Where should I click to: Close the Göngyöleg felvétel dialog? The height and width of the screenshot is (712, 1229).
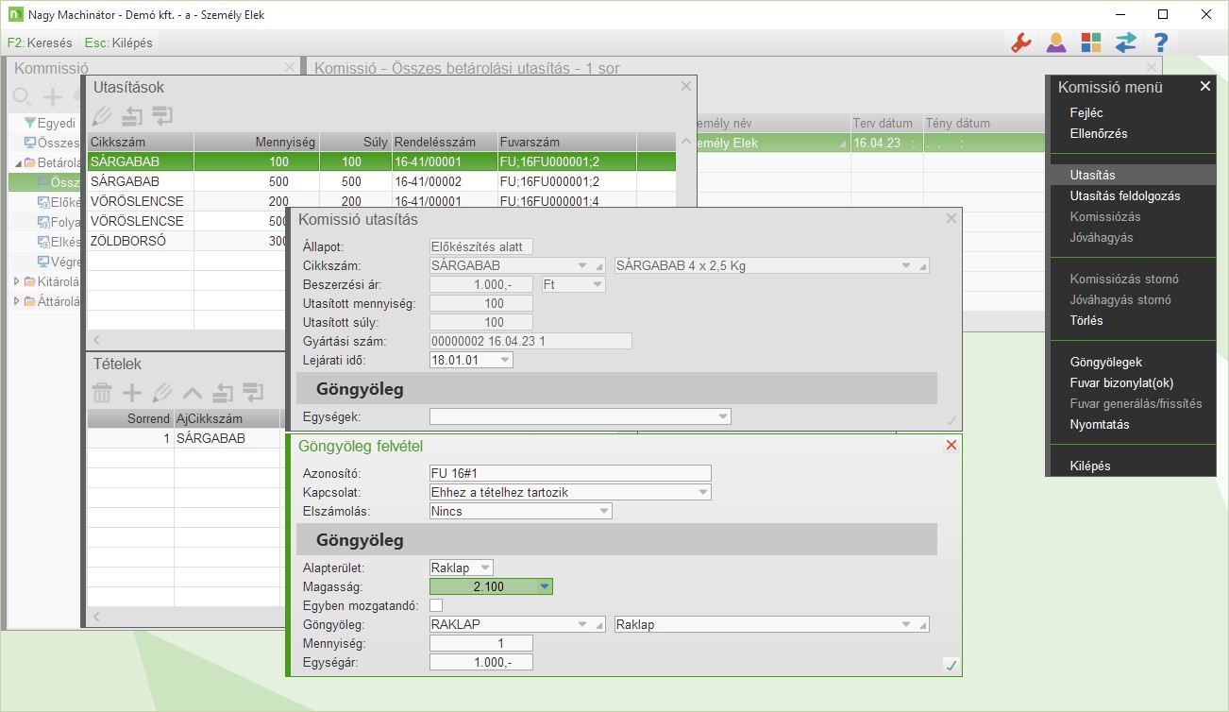[x=951, y=446]
